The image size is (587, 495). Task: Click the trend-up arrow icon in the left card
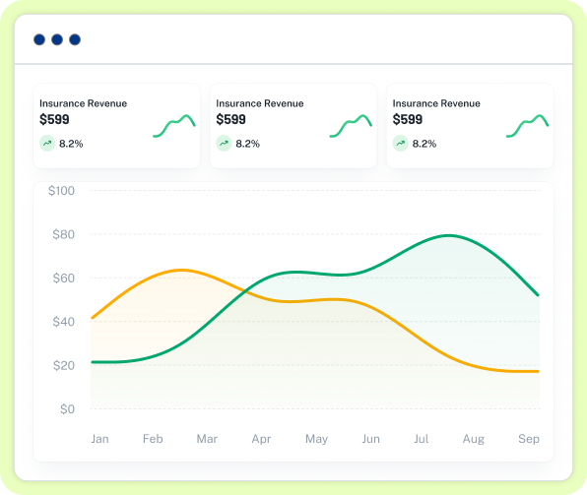pyautogui.click(x=47, y=144)
